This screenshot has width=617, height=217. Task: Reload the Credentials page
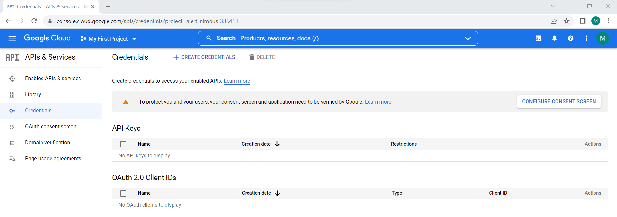34,21
